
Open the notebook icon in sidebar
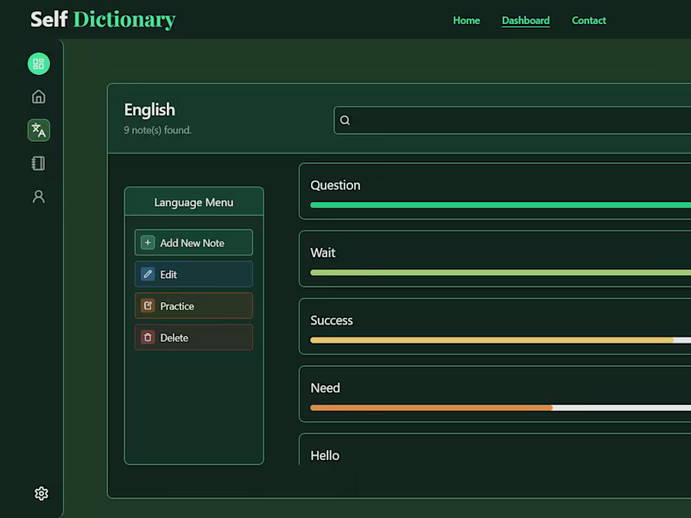click(39, 163)
